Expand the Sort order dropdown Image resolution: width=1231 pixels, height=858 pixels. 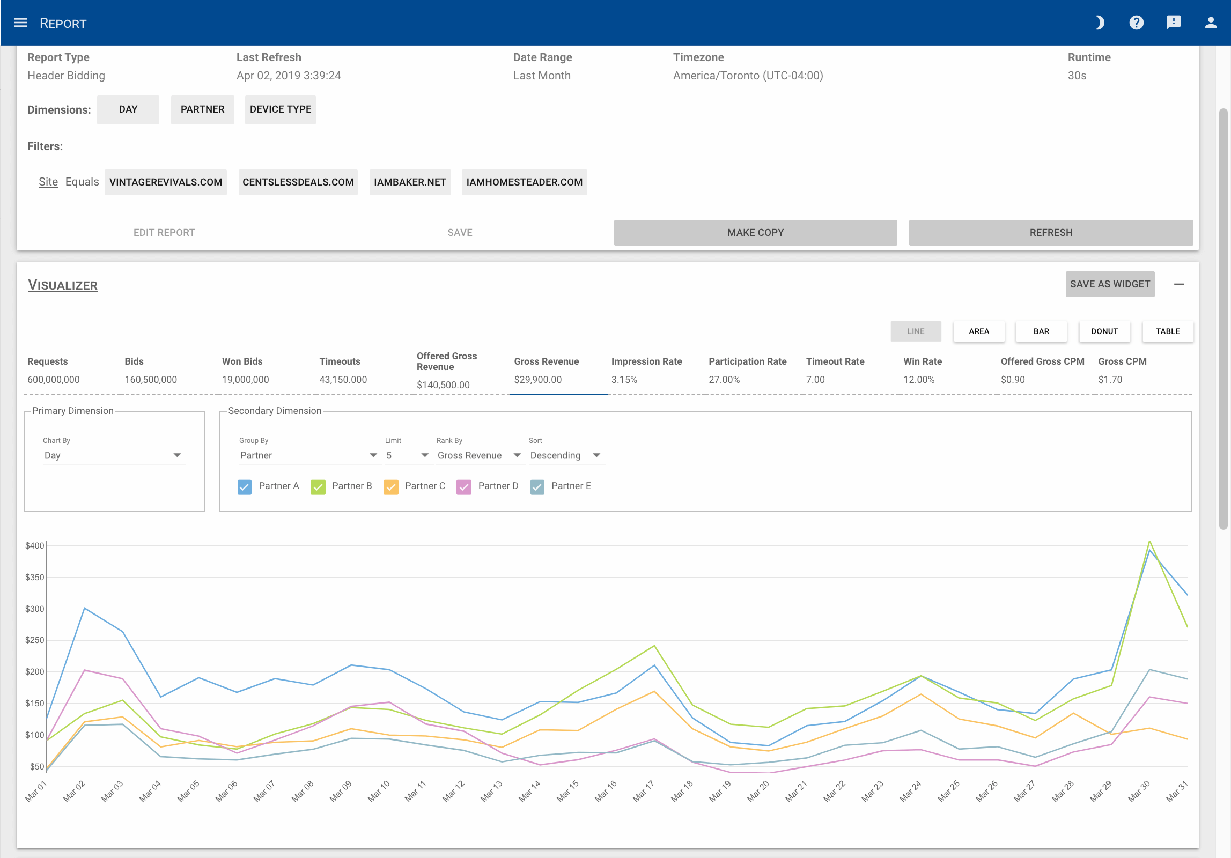[x=596, y=455]
